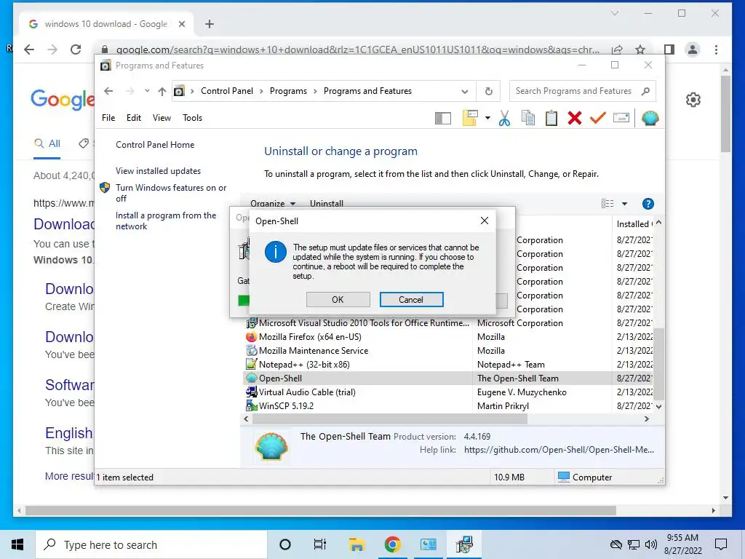Open the Tools menu
Image resolution: width=745 pixels, height=559 pixels.
192,117
